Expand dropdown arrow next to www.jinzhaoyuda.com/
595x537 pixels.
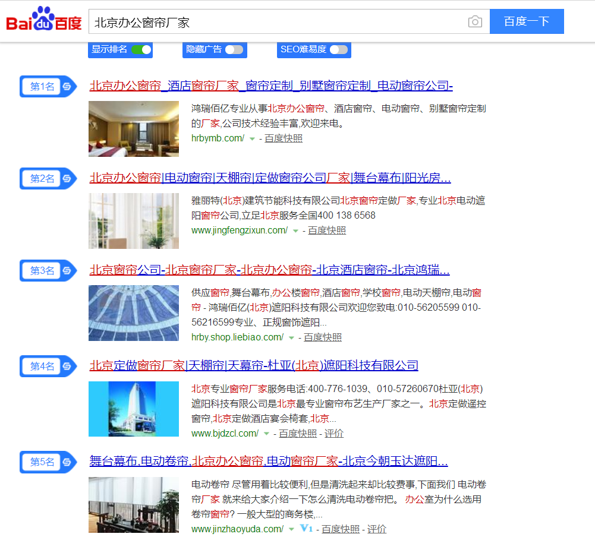click(291, 529)
